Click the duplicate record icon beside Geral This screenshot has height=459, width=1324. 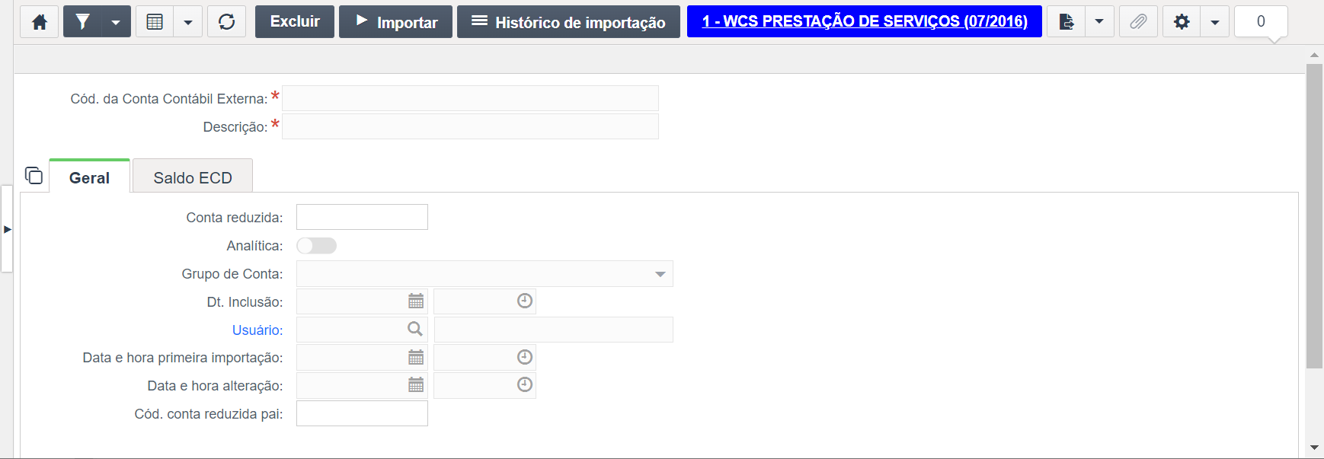[34, 176]
